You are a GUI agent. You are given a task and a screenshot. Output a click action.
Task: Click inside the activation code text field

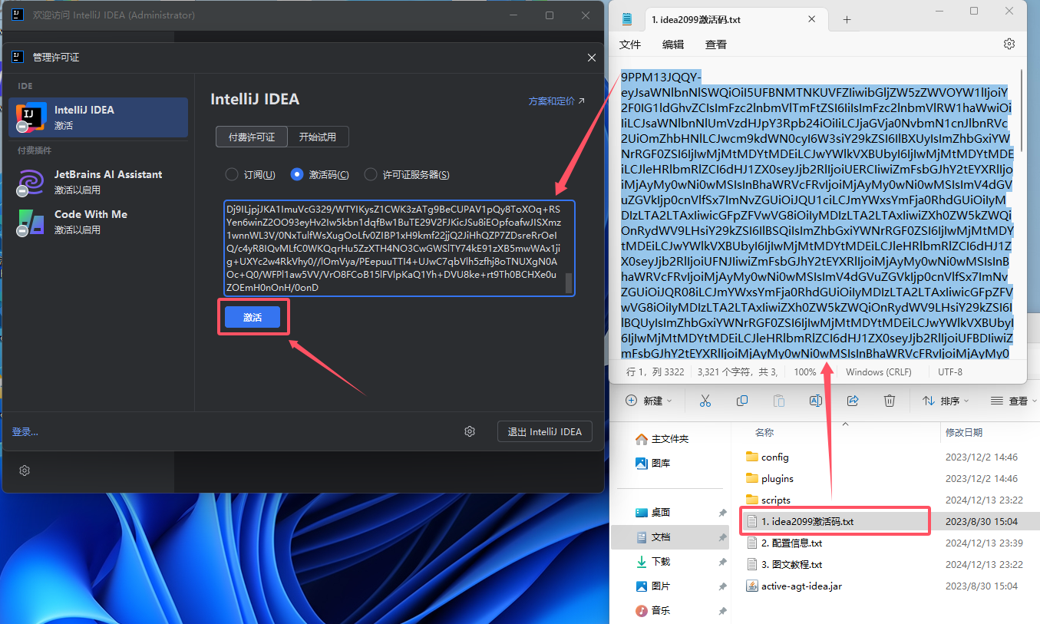click(399, 248)
